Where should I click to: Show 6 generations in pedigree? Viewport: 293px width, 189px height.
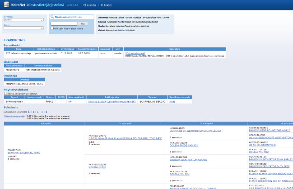[x=38, y=112]
